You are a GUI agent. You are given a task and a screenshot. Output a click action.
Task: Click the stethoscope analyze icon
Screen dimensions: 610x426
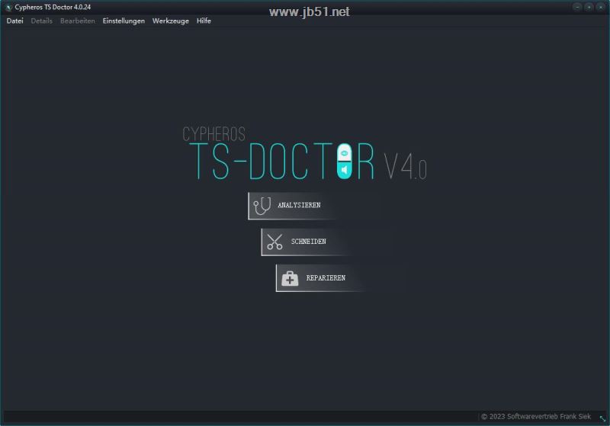262,206
